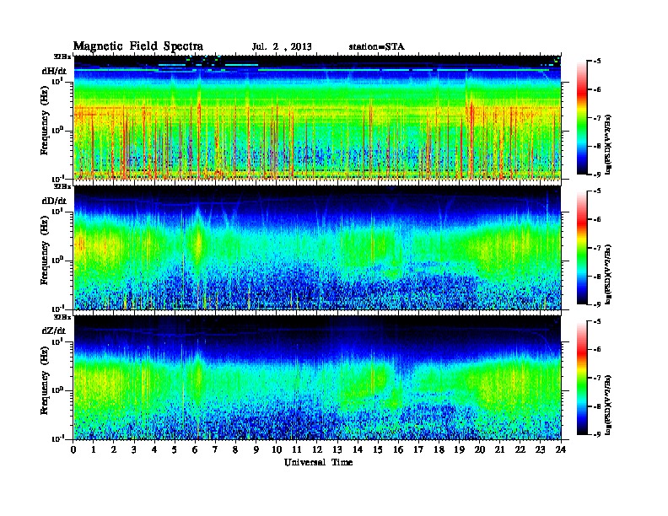Click the 'station=STA' label
The image size is (668, 516).
coord(377,47)
